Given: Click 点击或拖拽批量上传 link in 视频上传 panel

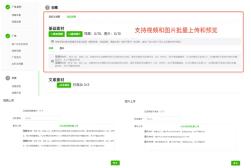Looking at the screenshot, I should coord(69,126).
